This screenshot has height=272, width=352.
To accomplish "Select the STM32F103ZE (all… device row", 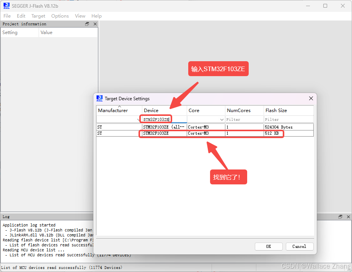I will [205, 127].
